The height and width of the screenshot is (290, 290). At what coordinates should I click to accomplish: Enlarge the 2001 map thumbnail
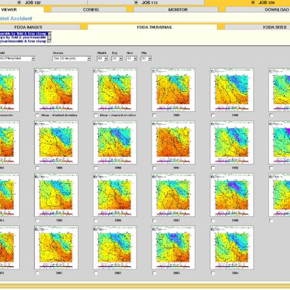[x=56, y=248]
